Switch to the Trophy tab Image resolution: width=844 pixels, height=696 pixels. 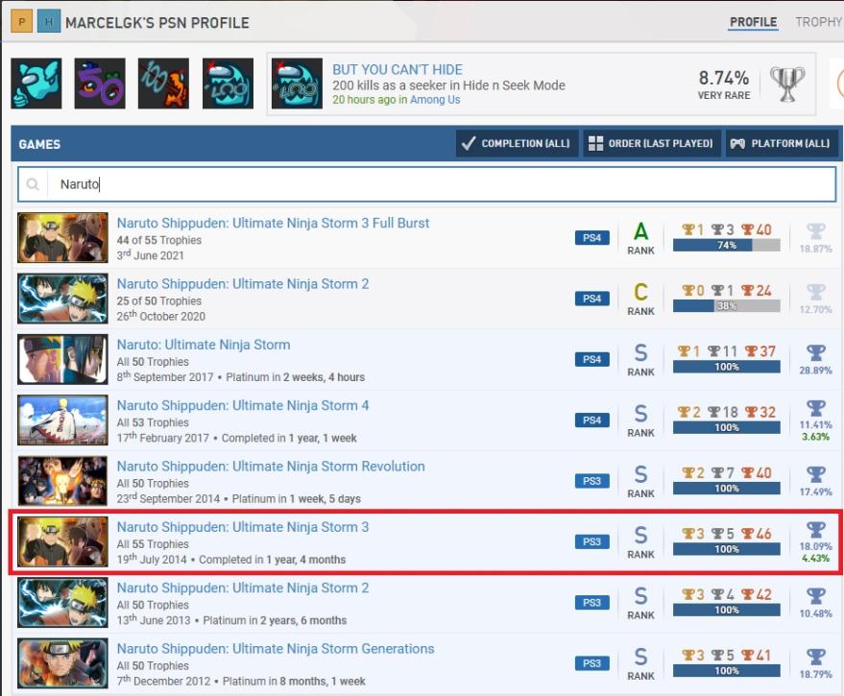coord(818,22)
